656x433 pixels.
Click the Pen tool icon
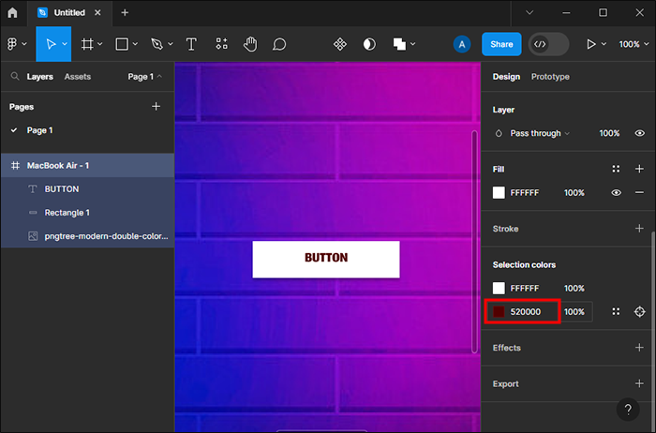pos(157,44)
